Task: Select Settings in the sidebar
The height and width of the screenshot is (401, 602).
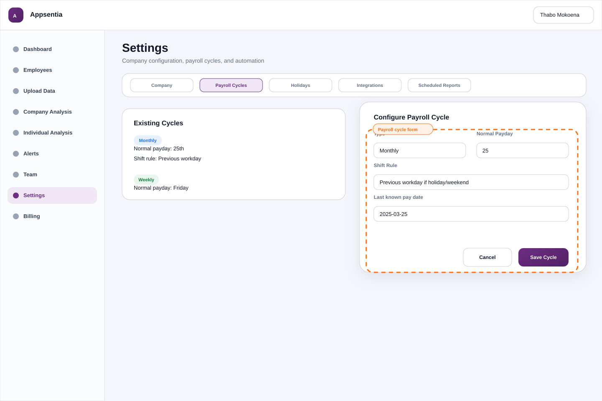Action: (x=52, y=195)
